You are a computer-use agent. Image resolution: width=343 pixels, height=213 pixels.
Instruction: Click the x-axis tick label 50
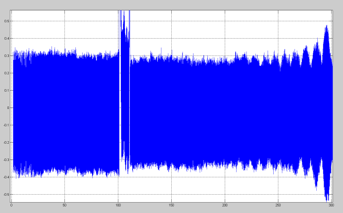64,205
